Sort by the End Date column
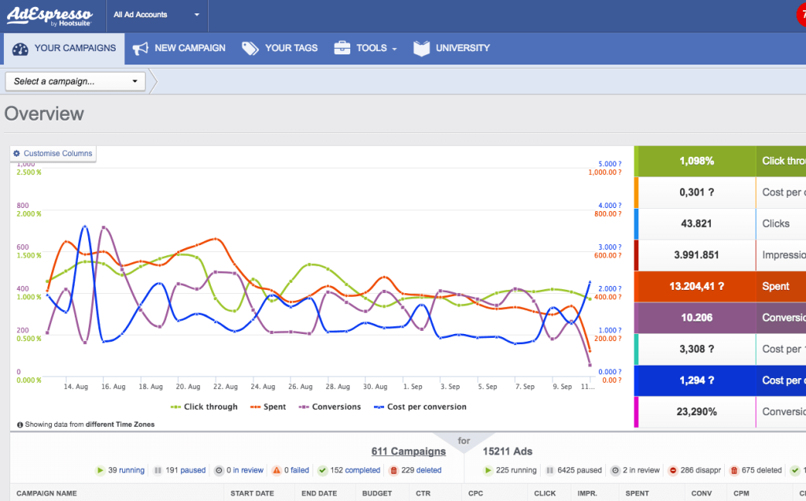Image resolution: width=806 pixels, height=501 pixels. pos(320,493)
